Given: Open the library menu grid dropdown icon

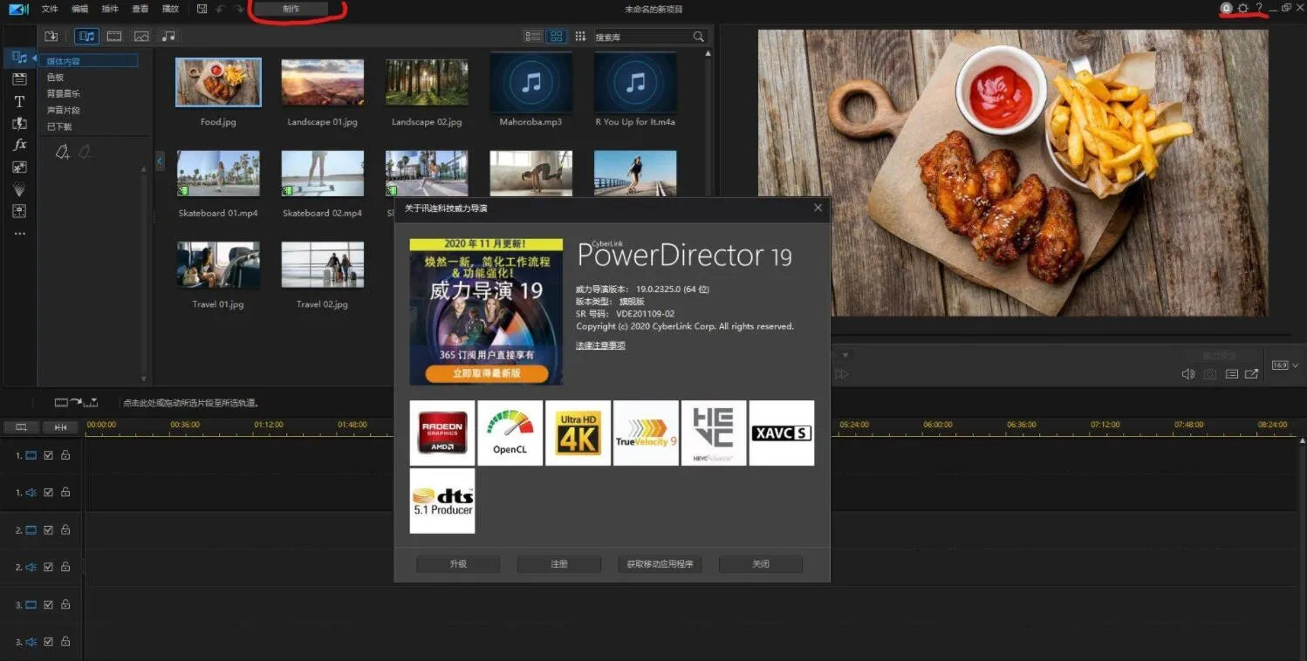Looking at the screenshot, I should (x=580, y=37).
